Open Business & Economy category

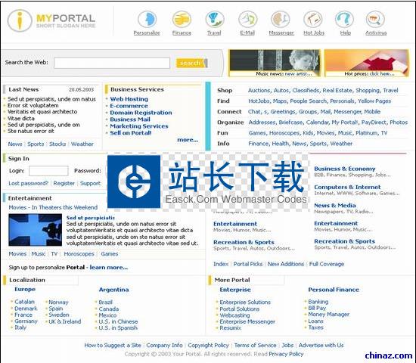[345, 169]
